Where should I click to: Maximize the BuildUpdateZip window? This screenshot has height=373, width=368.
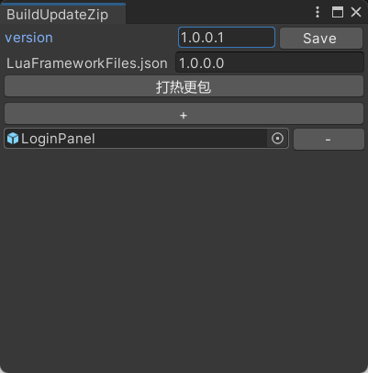pos(338,12)
